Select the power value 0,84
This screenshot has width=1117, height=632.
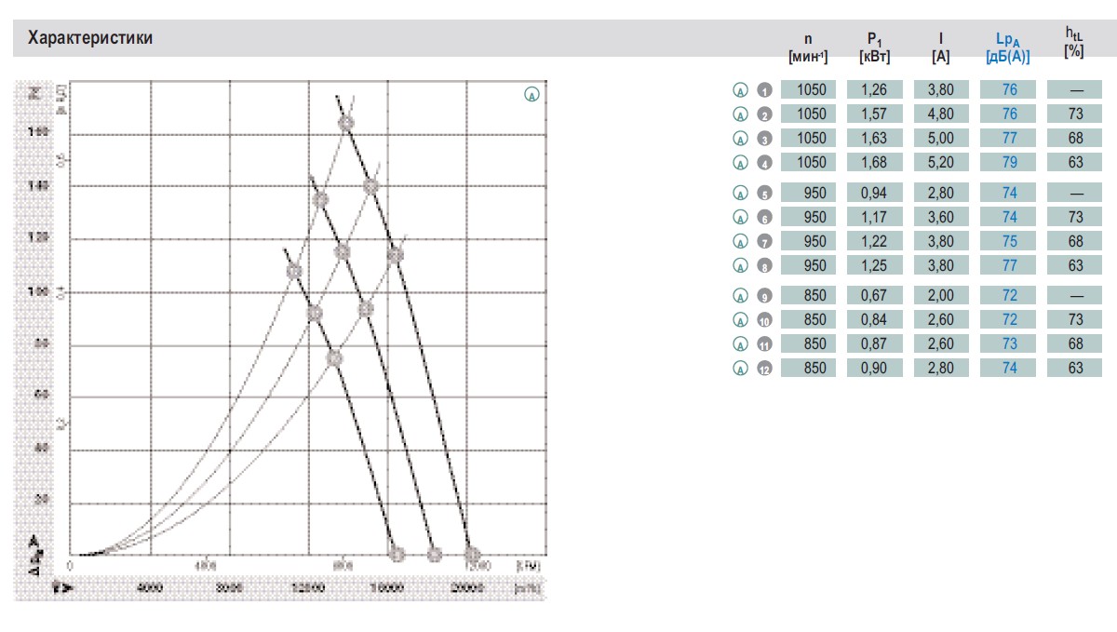coord(874,320)
